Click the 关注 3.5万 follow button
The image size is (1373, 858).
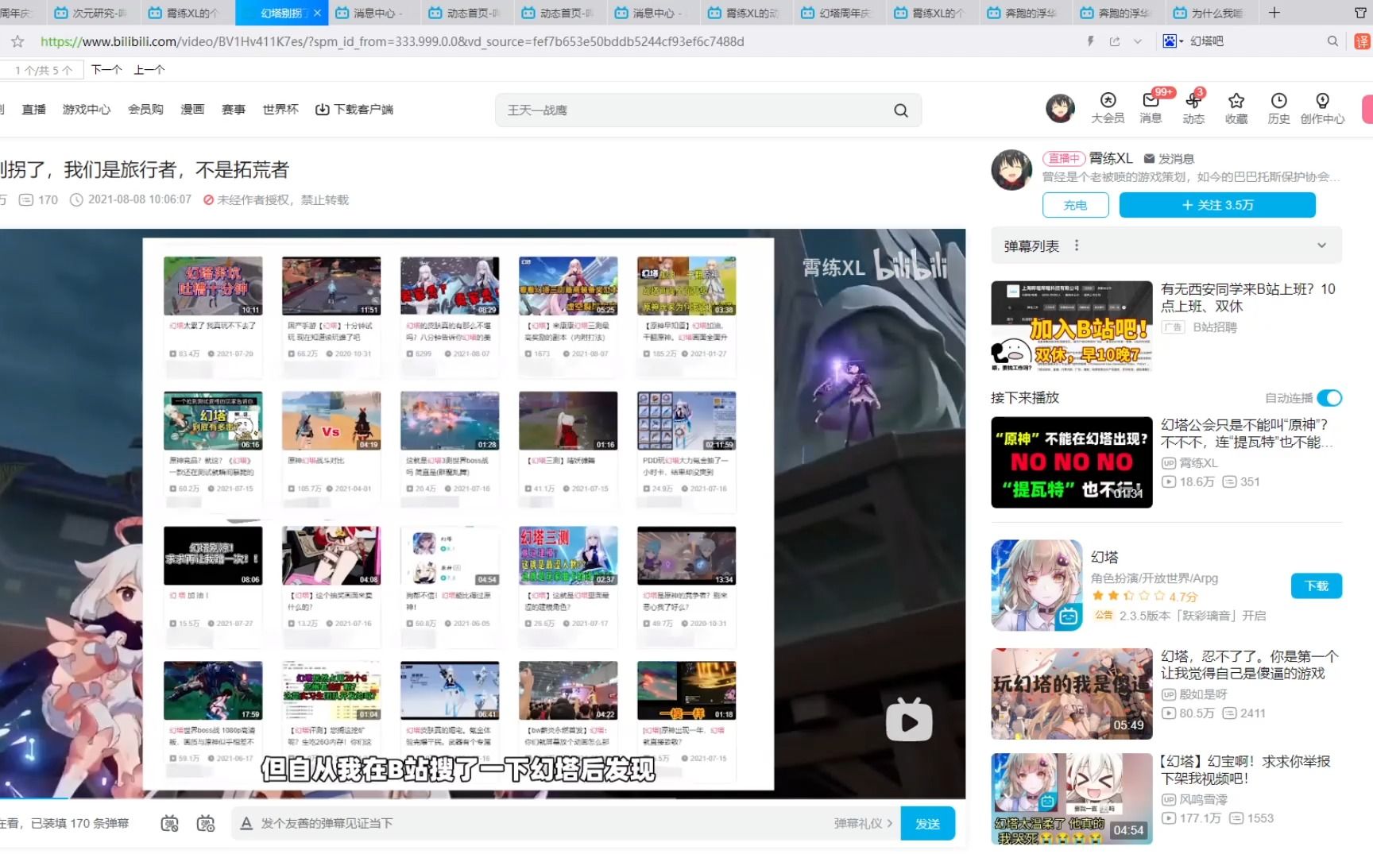1217,205
